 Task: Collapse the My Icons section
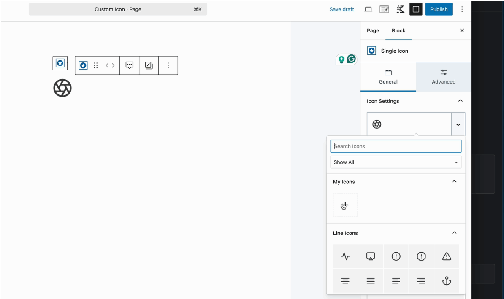[x=454, y=182]
